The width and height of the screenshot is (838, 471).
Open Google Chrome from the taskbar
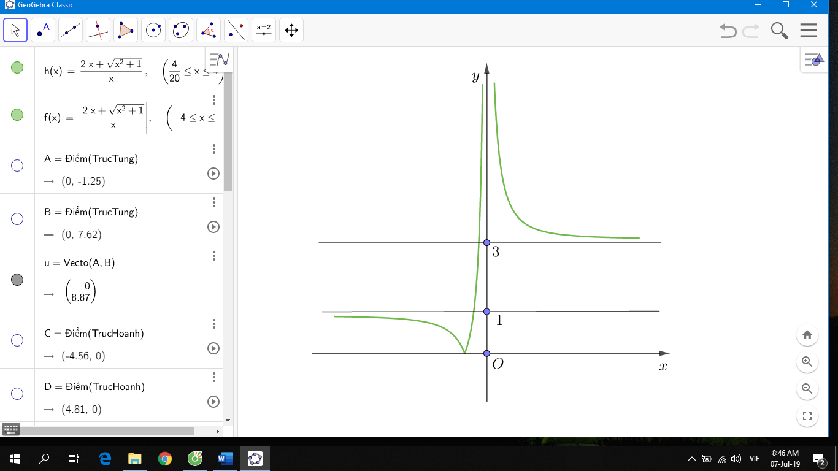click(x=164, y=458)
